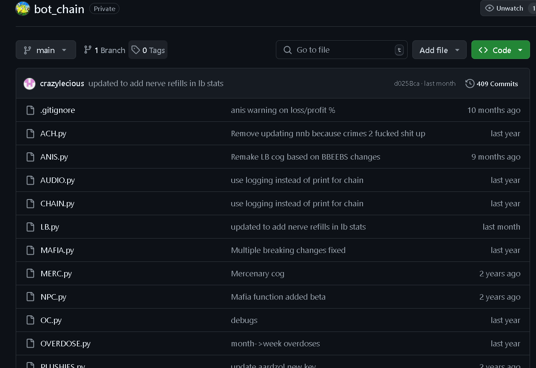Click the branch icon beside 1 Branch
This screenshot has height=368, width=536.
coord(88,50)
